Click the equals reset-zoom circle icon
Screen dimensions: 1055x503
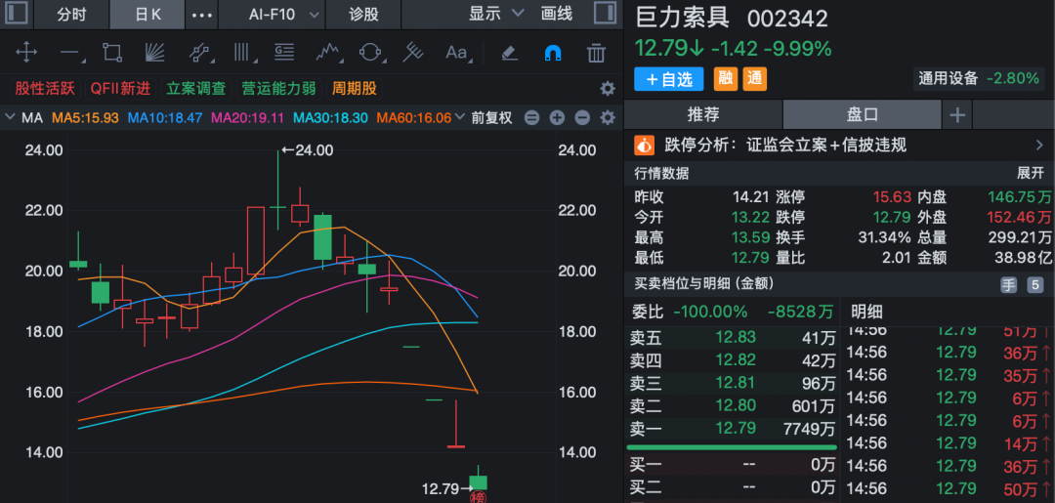pyautogui.click(x=531, y=118)
